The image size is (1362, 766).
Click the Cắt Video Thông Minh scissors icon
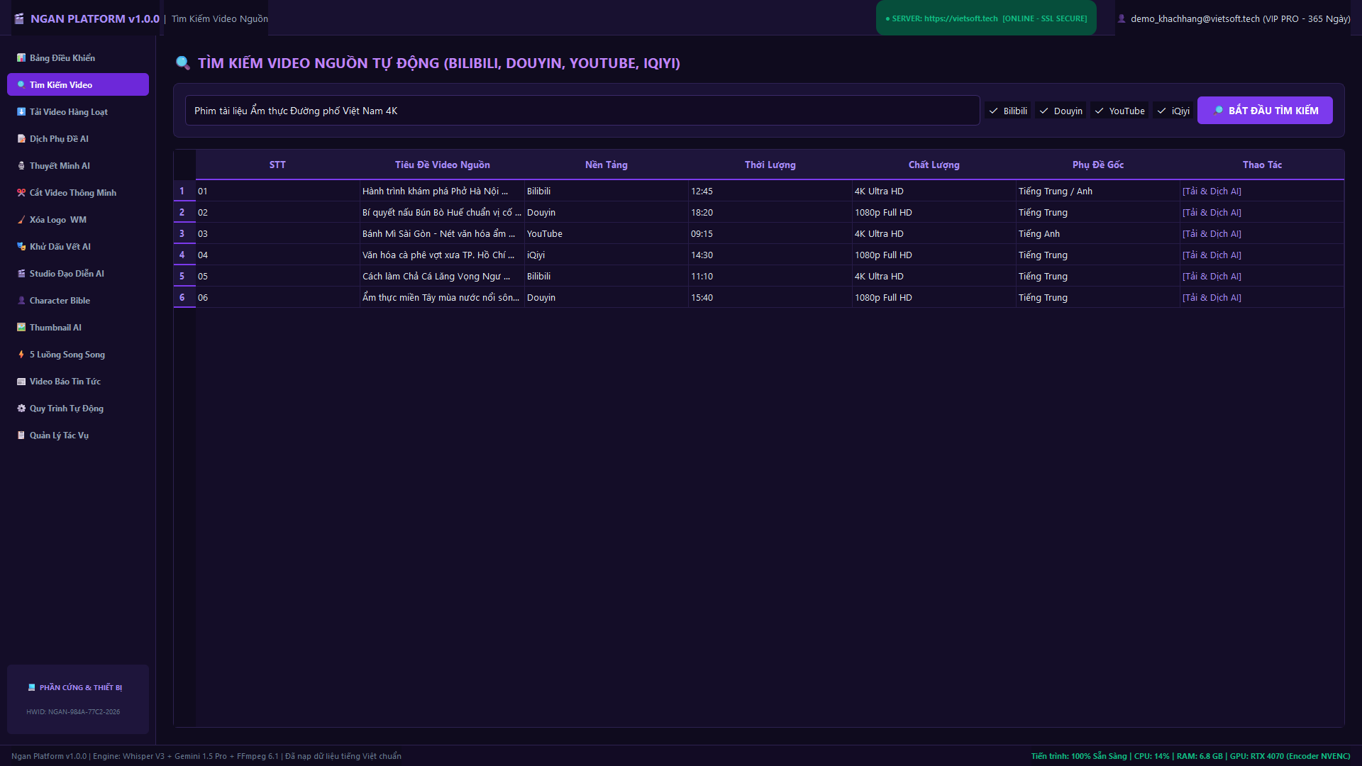click(x=21, y=193)
